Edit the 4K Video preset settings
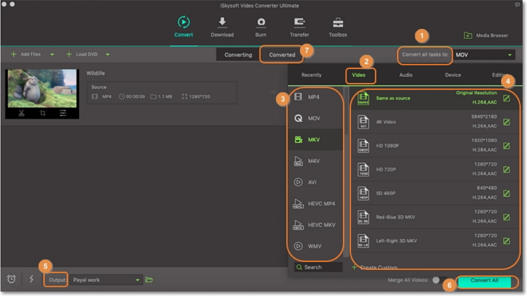This screenshot has height=296, width=527. [x=507, y=122]
